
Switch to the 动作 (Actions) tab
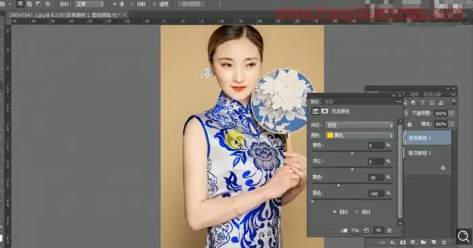pos(415,95)
